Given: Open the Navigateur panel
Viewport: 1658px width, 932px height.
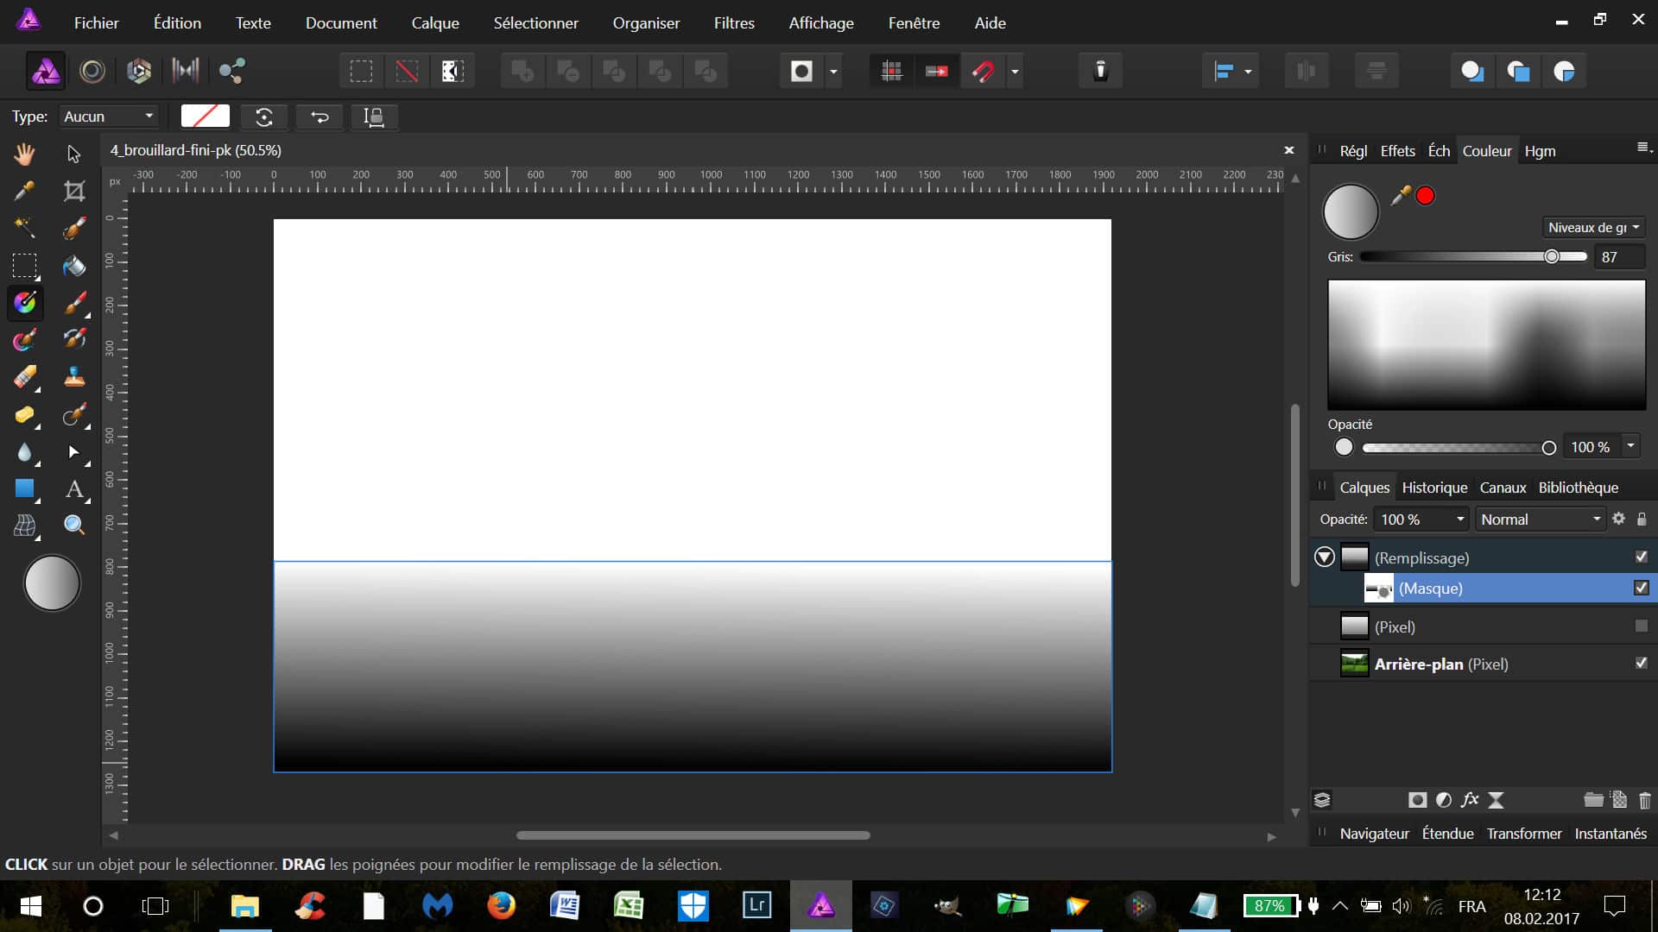Looking at the screenshot, I should point(1373,834).
